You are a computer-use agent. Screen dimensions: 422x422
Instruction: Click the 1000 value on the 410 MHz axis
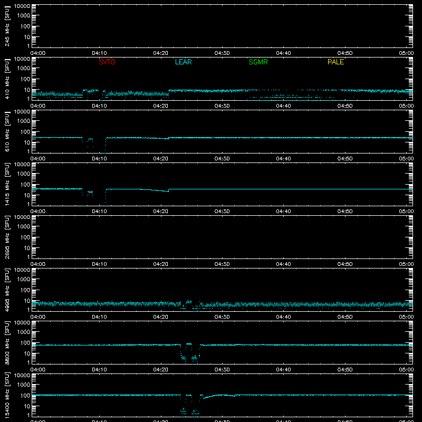coord(24,69)
